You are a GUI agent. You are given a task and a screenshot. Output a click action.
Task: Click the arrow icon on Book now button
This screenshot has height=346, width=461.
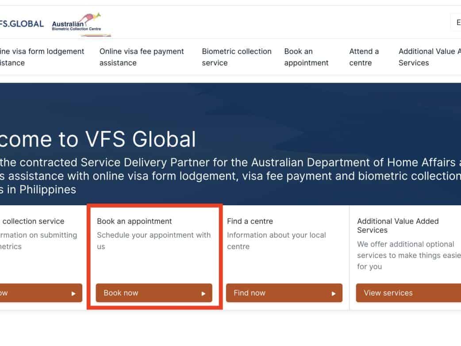click(x=204, y=293)
